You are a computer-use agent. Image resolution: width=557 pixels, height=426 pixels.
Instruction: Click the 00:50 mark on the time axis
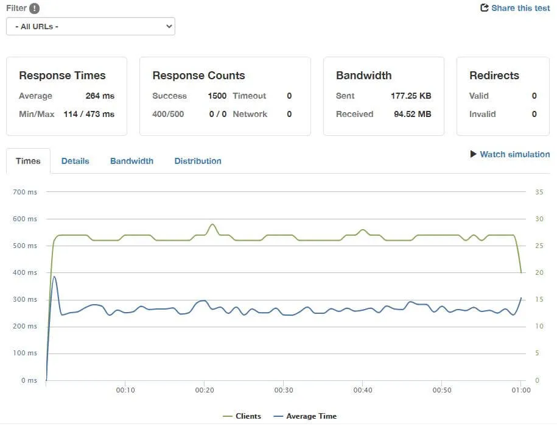pos(442,390)
